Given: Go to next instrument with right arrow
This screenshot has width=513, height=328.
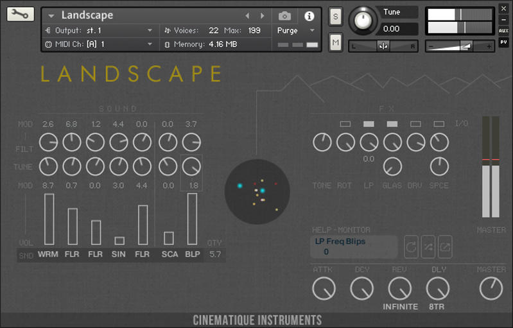Looking at the screenshot, I should point(262,15).
